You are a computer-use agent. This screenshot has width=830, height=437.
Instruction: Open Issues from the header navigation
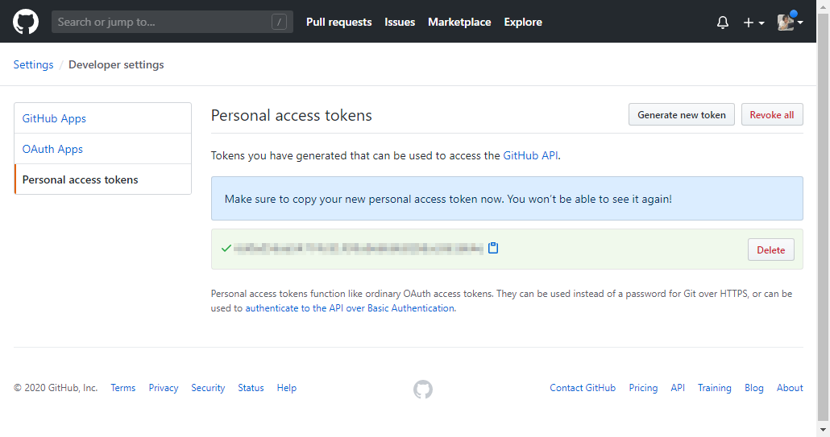pyautogui.click(x=400, y=22)
